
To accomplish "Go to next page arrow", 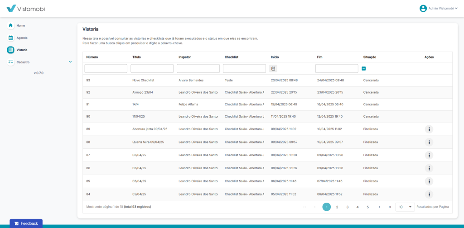I will [379, 207].
